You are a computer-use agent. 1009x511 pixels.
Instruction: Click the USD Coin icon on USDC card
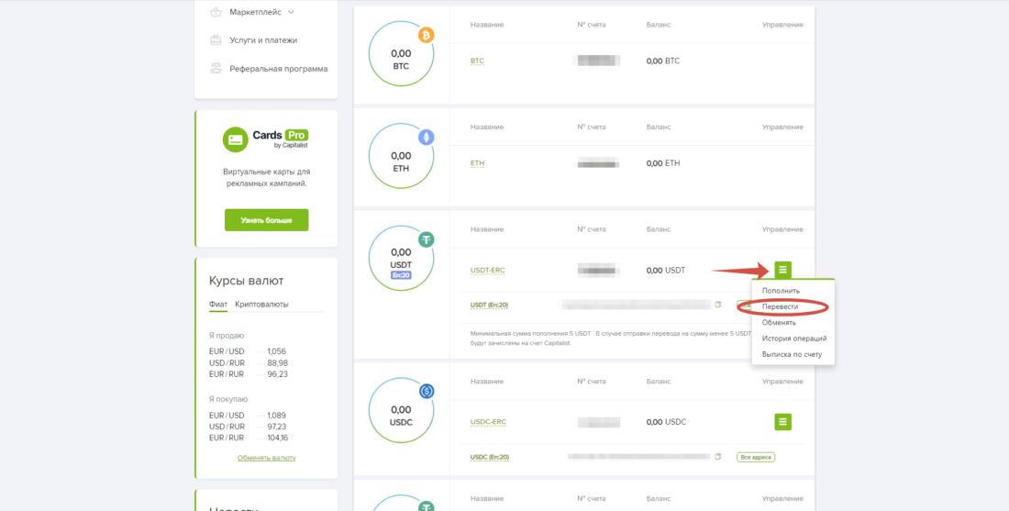pos(426,391)
